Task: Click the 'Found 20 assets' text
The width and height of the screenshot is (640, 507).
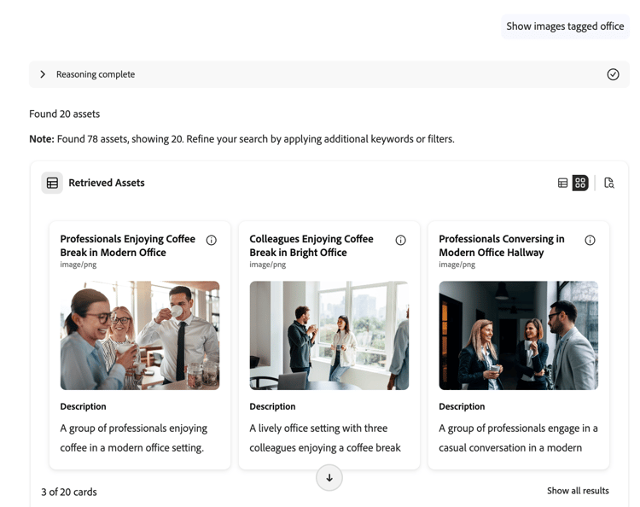Action: pos(65,114)
